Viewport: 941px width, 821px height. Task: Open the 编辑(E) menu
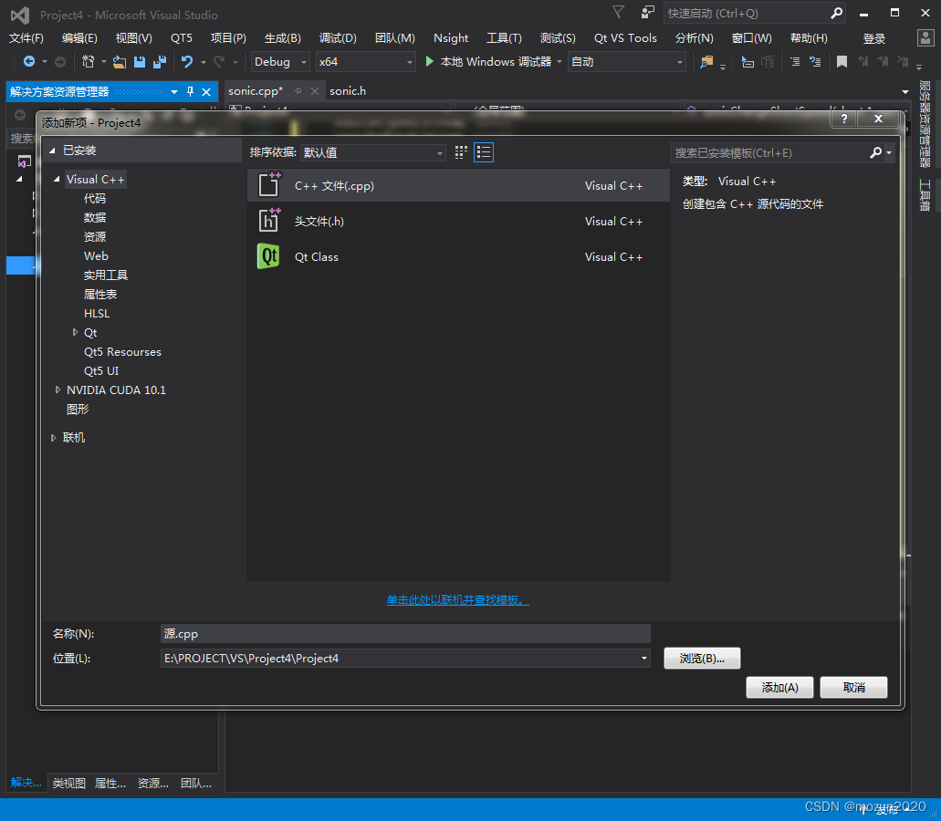[79, 37]
